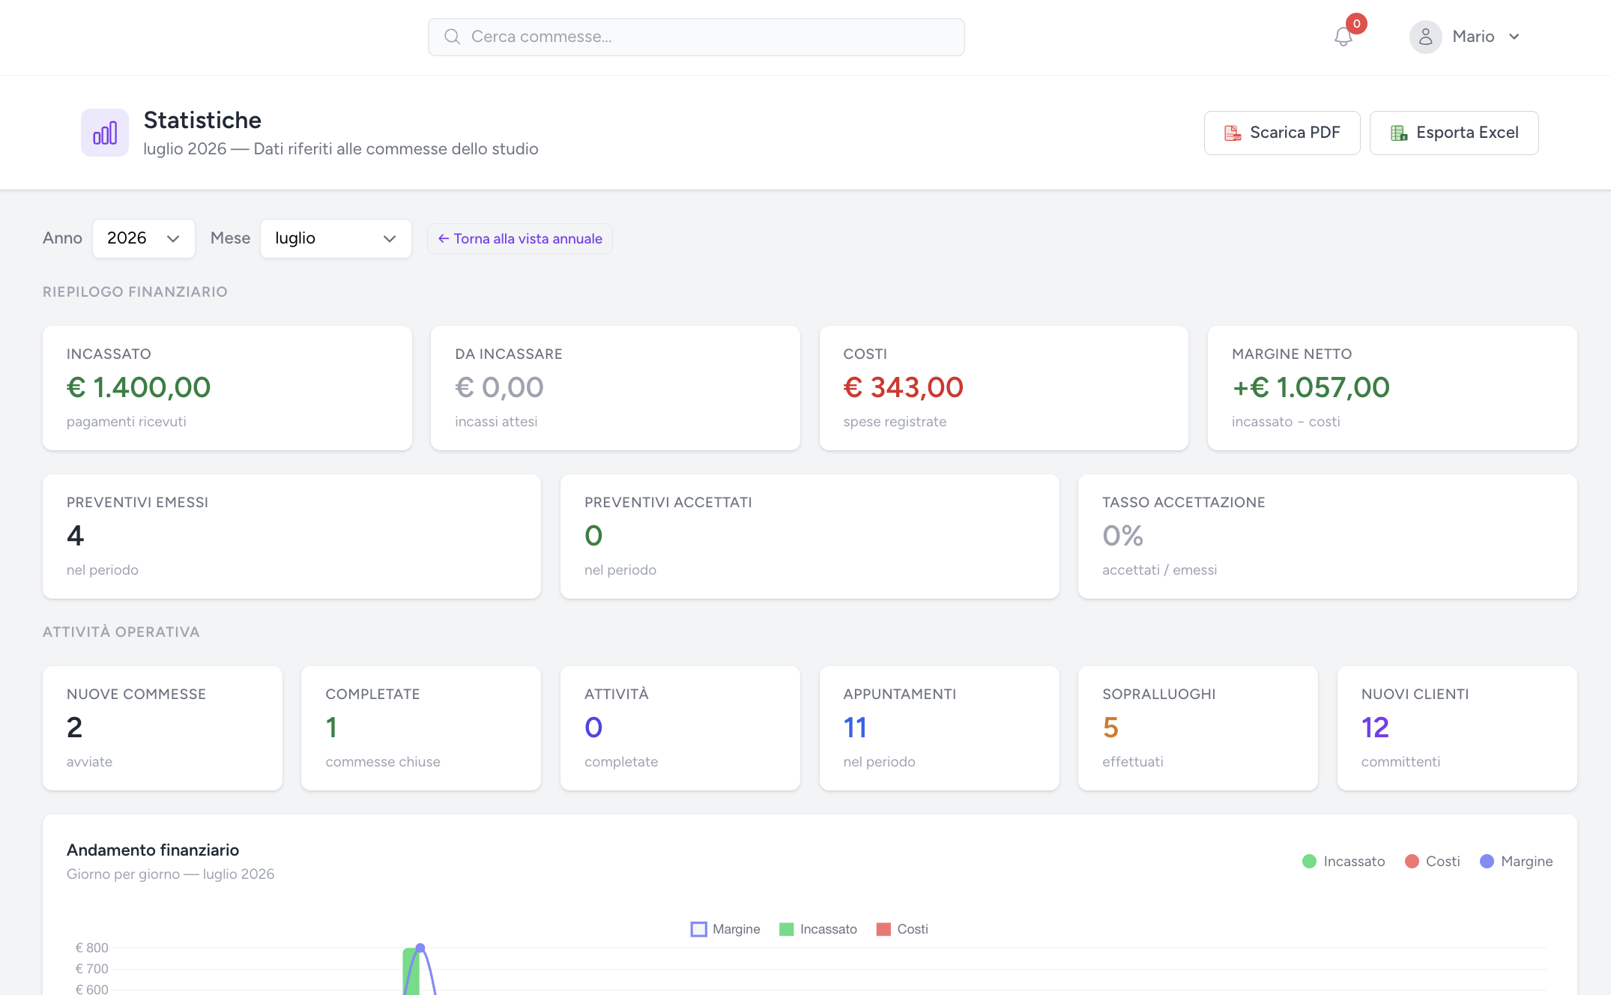Click the Incassato € 1.400,00 value
This screenshot has height=995, width=1611.
[x=139, y=387]
